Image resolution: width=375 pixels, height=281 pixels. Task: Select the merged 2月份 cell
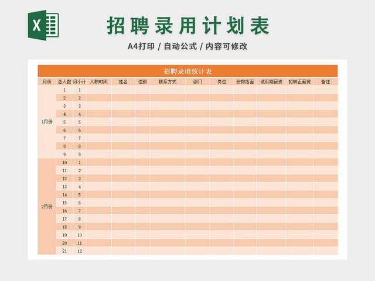47,207
